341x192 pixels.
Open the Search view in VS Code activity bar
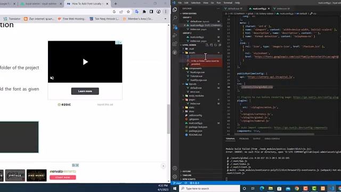175,18
